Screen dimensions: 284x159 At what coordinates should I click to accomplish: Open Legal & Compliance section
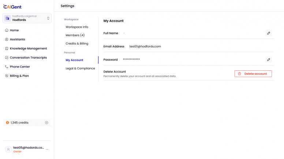coord(80,69)
